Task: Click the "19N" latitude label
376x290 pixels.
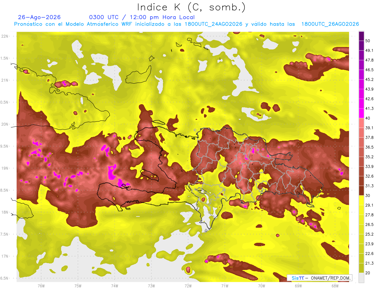Action: 4,168
